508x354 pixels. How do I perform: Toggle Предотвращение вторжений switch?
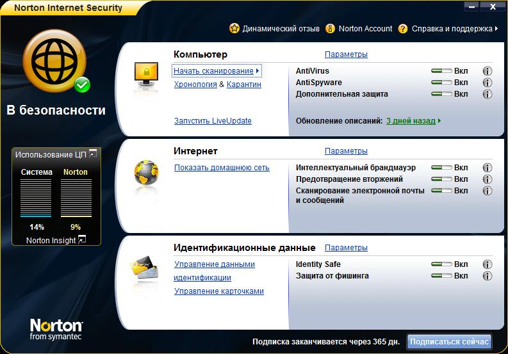click(441, 179)
